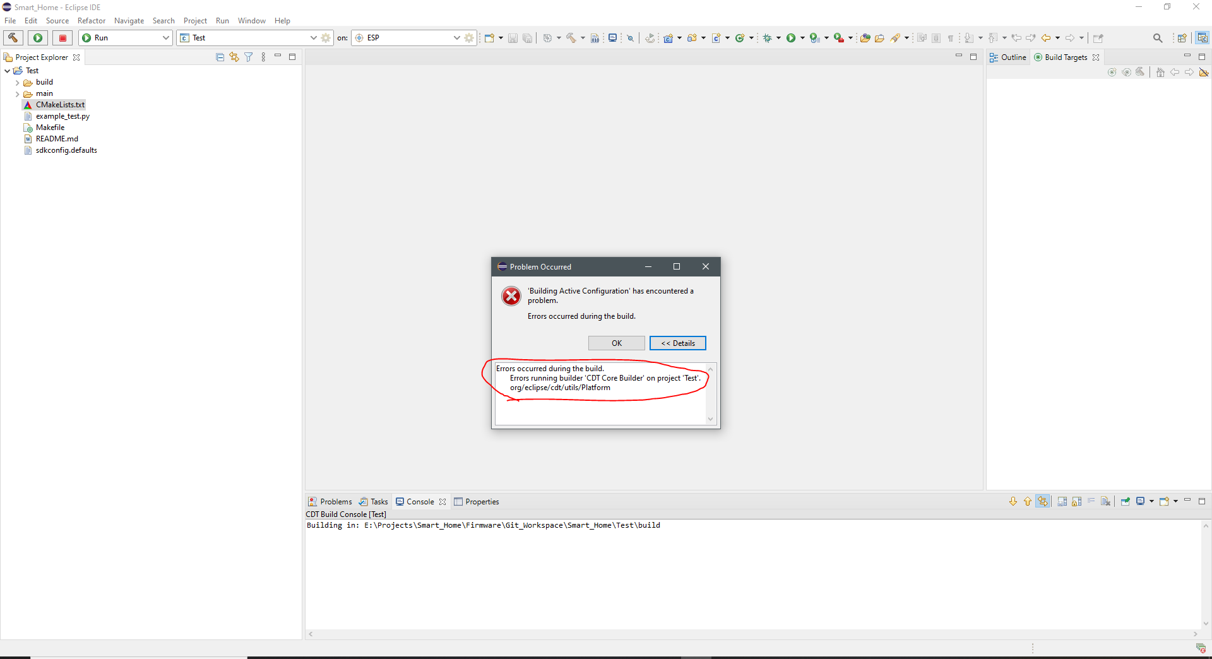1212x659 pixels.
Task: Open the Project menu
Action: pyautogui.click(x=195, y=21)
